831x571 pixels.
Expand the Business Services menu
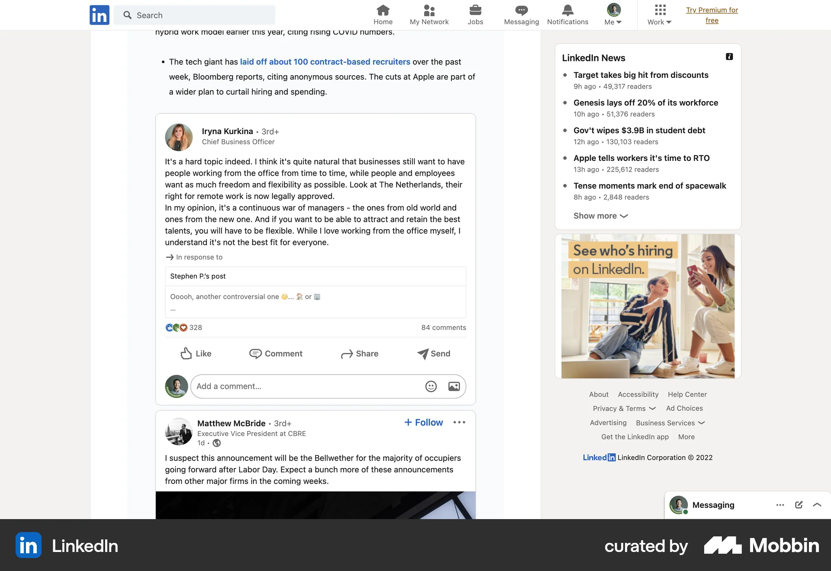[x=670, y=423]
